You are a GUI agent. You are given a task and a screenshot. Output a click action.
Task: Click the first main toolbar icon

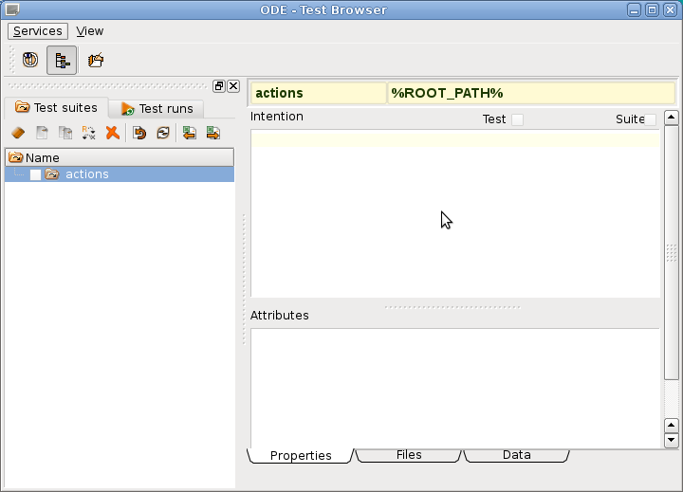tap(29, 61)
